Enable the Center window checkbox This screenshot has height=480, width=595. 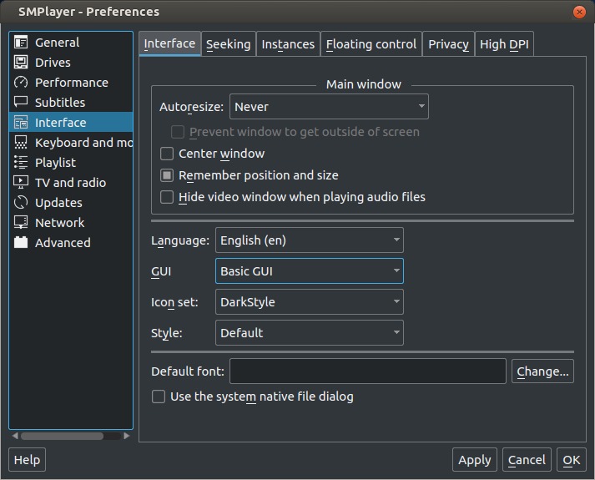pyautogui.click(x=167, y=154)
